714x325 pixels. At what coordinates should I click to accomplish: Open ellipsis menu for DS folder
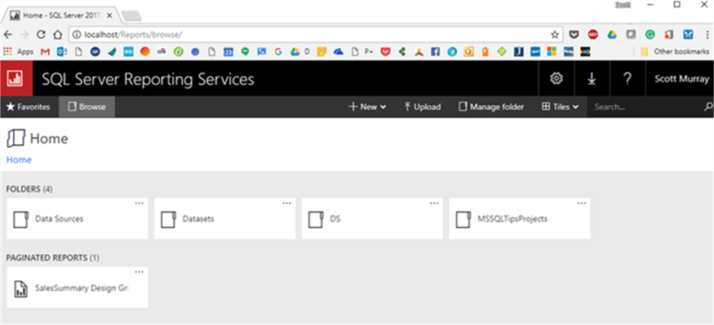tap(434, 203)
